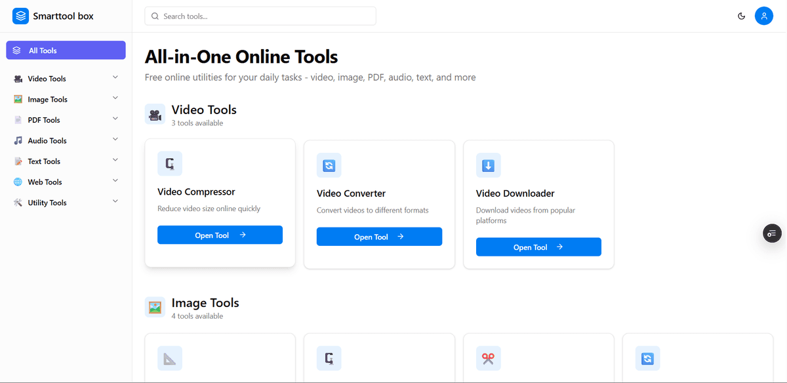Click the floating list button on the right edge

[771, 233]
